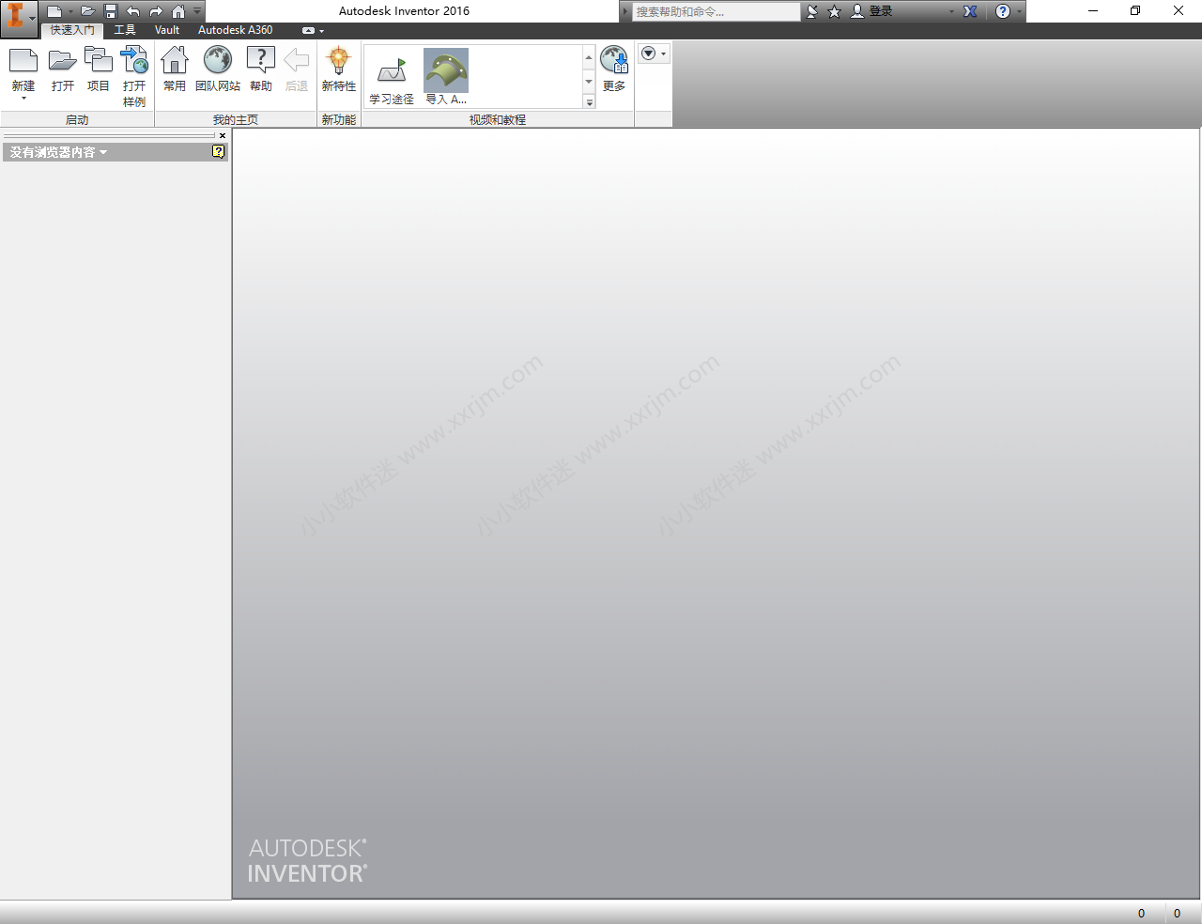Restore down the Inventor window

click(1135, 11)
